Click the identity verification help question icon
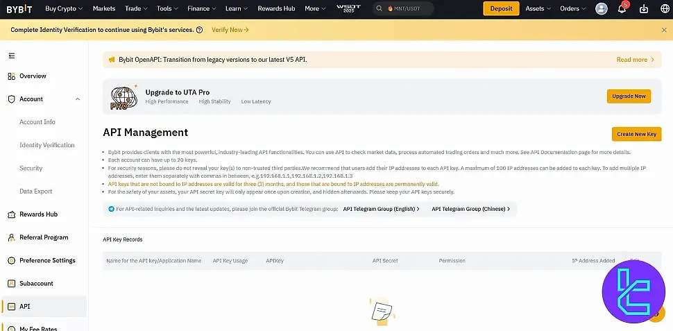 point(200,30)
